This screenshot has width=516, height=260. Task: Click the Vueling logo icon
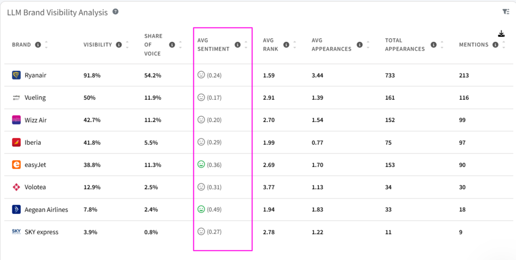17,98
